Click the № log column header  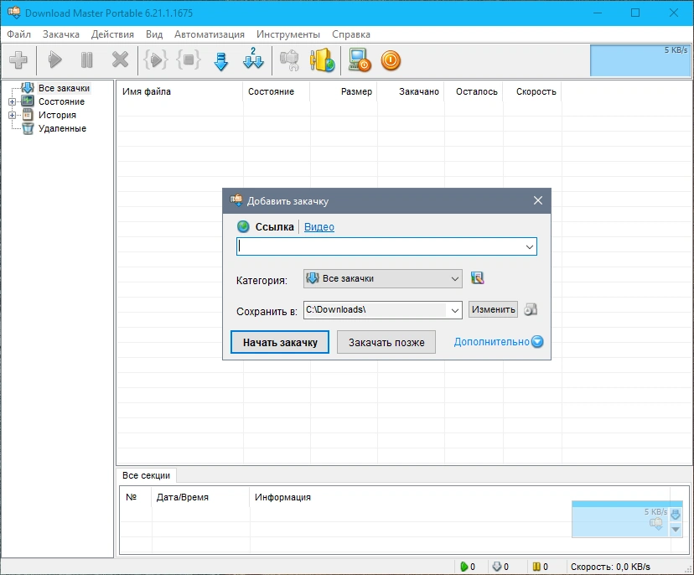pyautogui.click(x=136, y=497)
